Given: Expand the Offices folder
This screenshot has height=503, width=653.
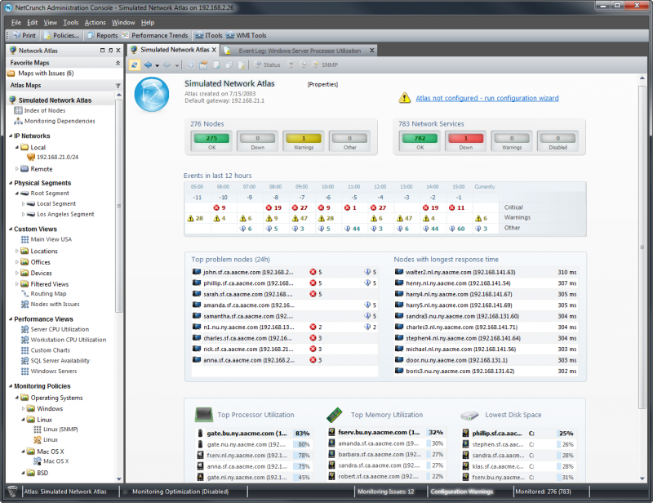Looking at the screenshot, I should tap(16, 262).
